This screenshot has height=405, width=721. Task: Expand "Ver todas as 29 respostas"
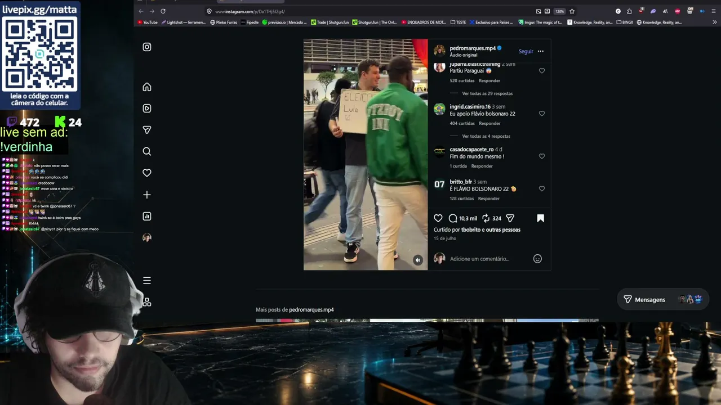click(487, 93)
